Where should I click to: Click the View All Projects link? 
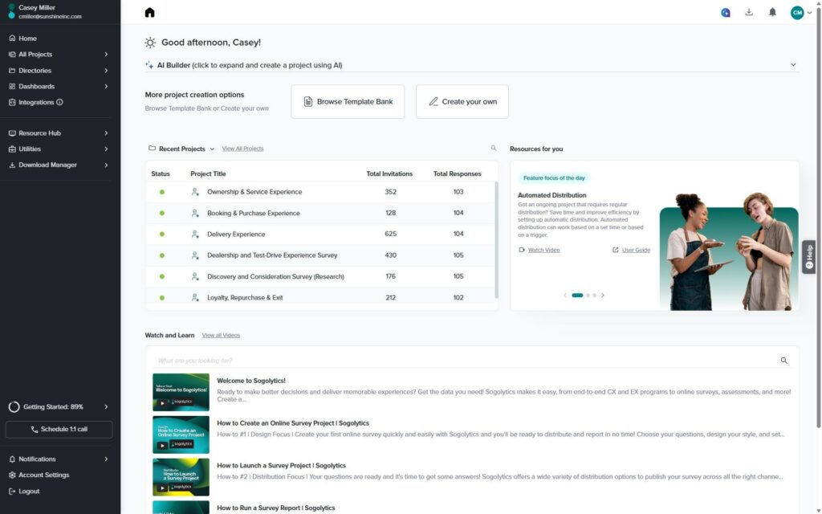coord(242,149)
